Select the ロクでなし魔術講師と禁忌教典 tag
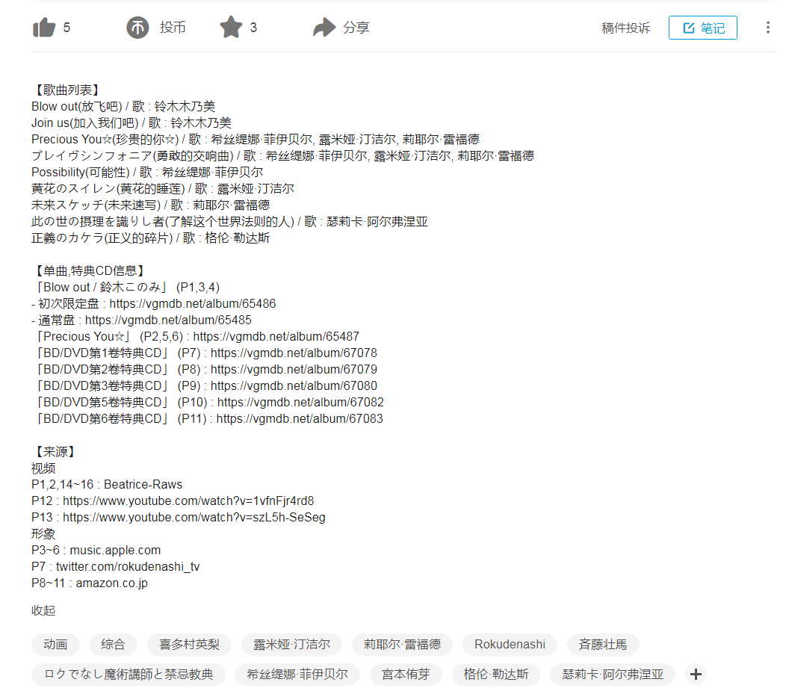Screen dimensions: 789x691 (x=129, y=675)
